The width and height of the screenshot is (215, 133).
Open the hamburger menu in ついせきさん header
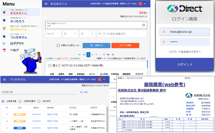pos(4,80)
